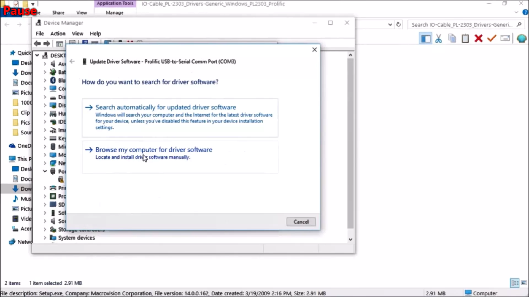The height and width of the screenshot is (297, 529).
Task: Click the refresh icon beside the address bar
Action: coord(398,24)
